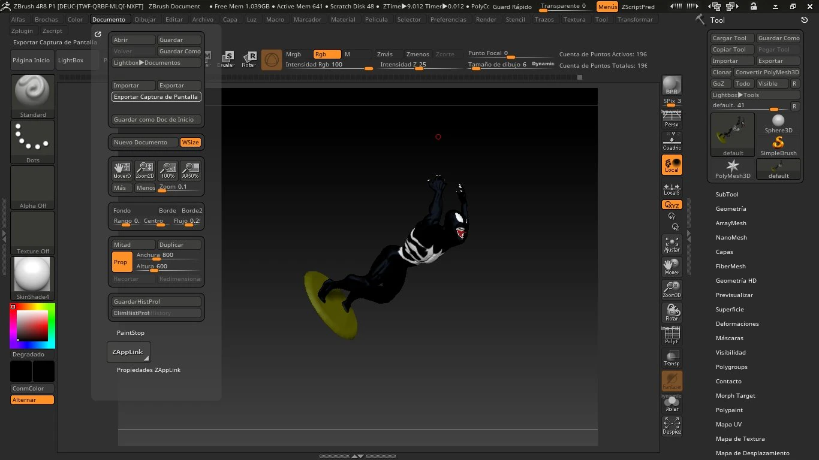This screenshot has width=819, height=460.
Task: Open the Archivo menu
Action: click(x=203, y=20)
